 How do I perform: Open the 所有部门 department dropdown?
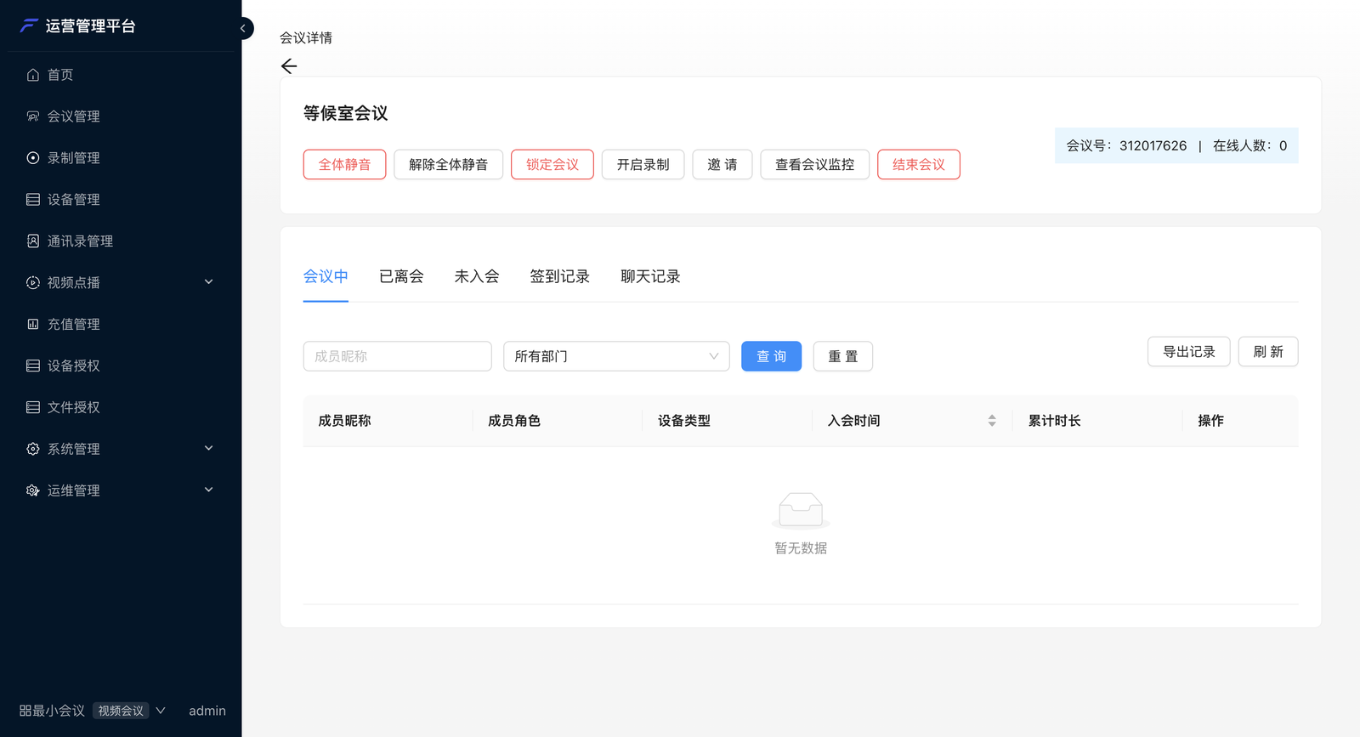[616, 356]
